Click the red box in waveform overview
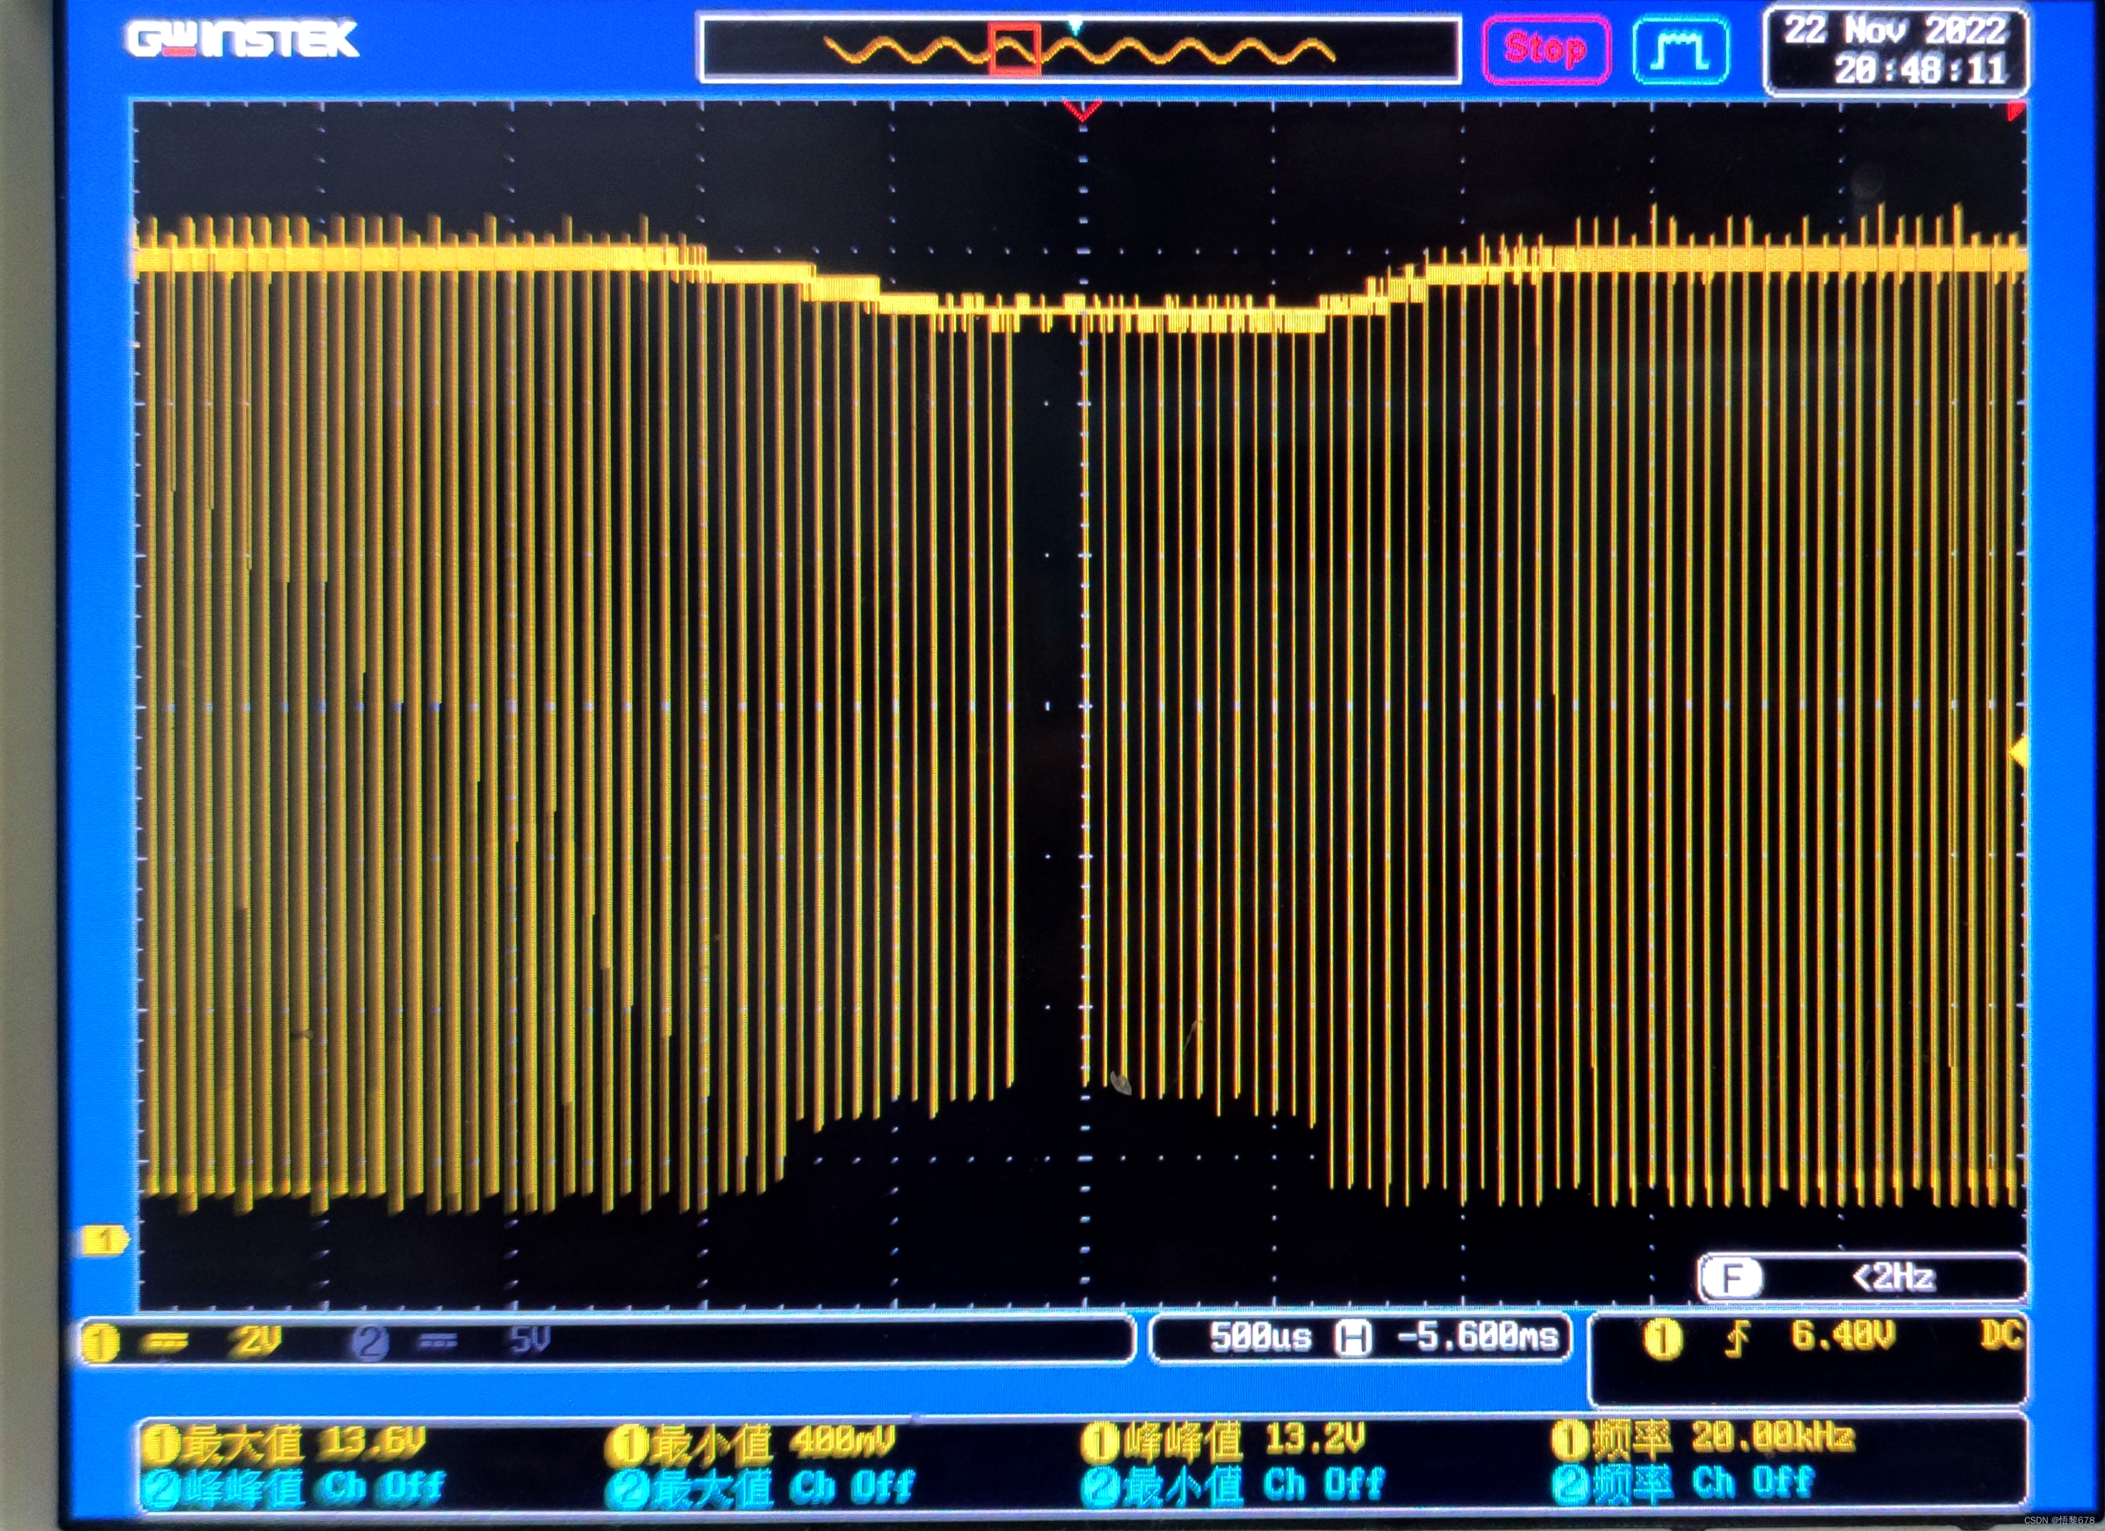The height and width of the screenshot is (1531, 2105). (x=1014, y=49)
